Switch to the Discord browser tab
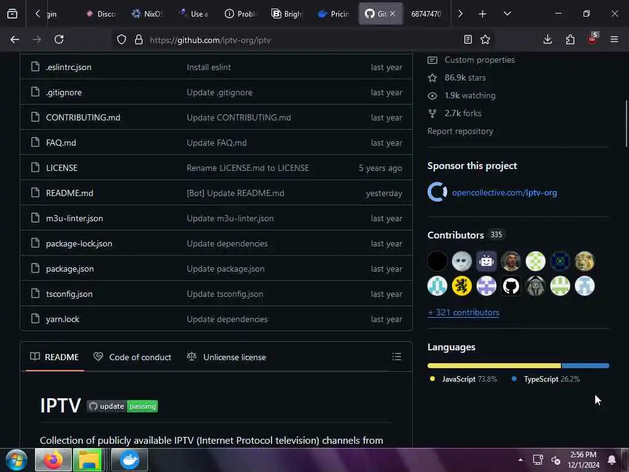Viewport: 629px width, 472px height. [100, 14]
